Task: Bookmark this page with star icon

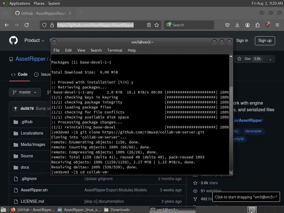Action: [157, 25]
